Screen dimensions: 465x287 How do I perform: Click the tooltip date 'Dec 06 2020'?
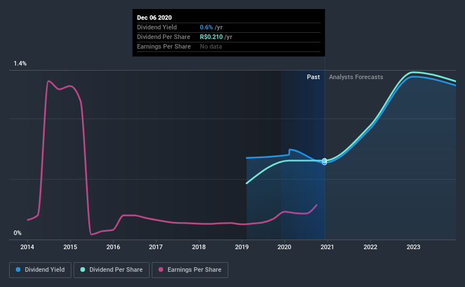tap(154, 18)
